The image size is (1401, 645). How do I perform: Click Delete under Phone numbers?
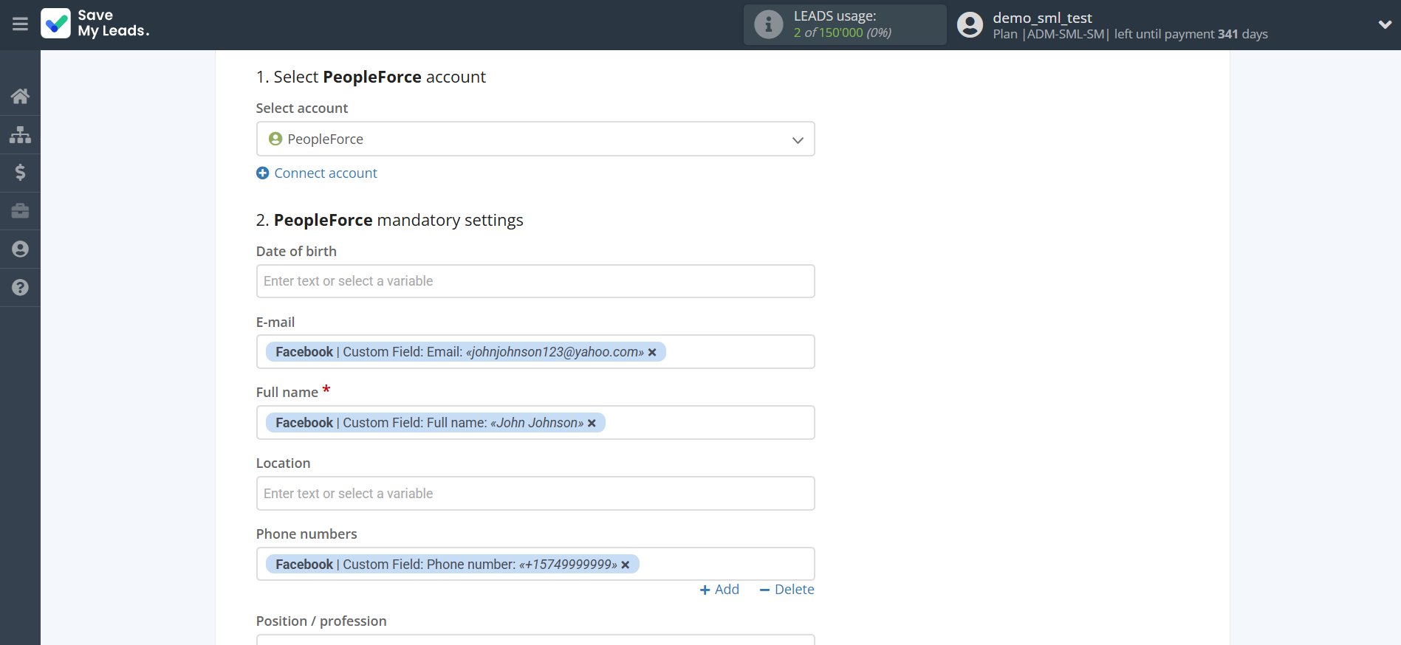(787, 590)
